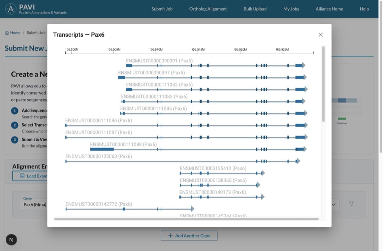
Task: Navigate to Alliance Home
Action: tap(329, 9)
